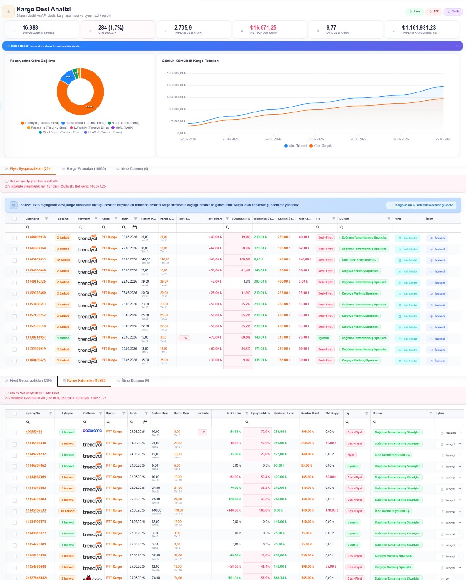Click upper table Durum search field
The image size is (466, 580).
click(x=365, y=227)
